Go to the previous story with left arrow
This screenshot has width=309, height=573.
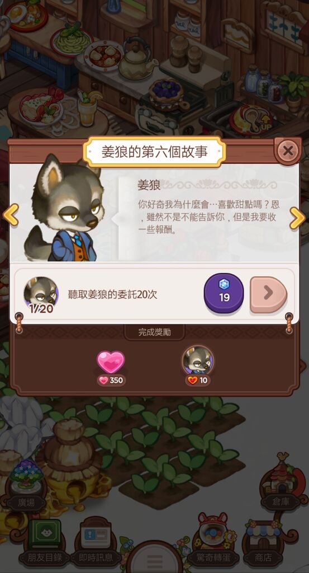click(11, 214)
